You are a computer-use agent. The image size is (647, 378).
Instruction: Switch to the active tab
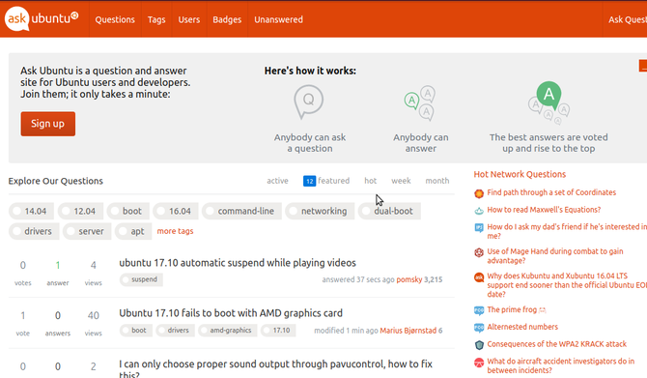pyautogui.click(x=277, y=181)
